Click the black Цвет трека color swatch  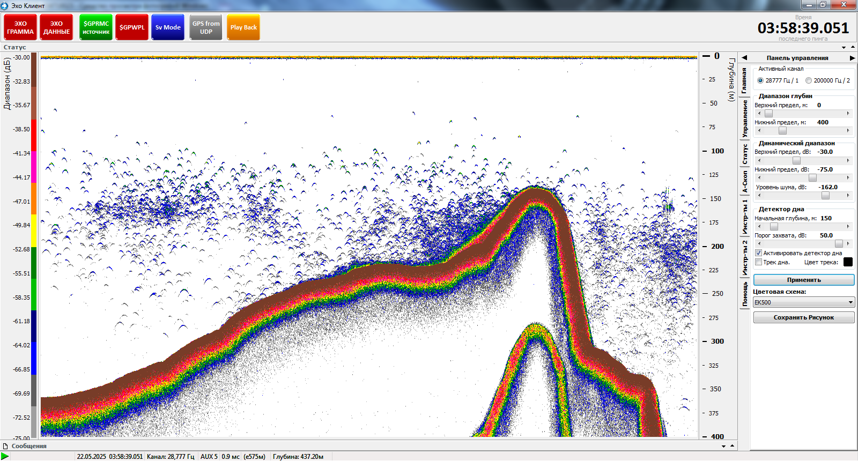[848, 262]
